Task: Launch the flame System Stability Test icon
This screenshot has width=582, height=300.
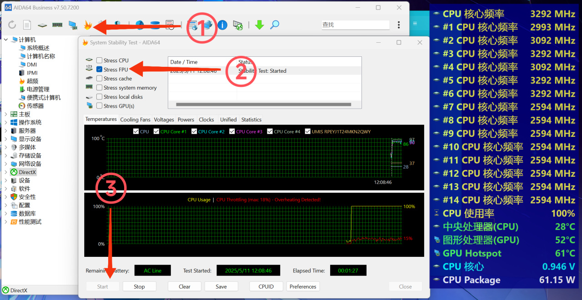Action: click(88, 25)
